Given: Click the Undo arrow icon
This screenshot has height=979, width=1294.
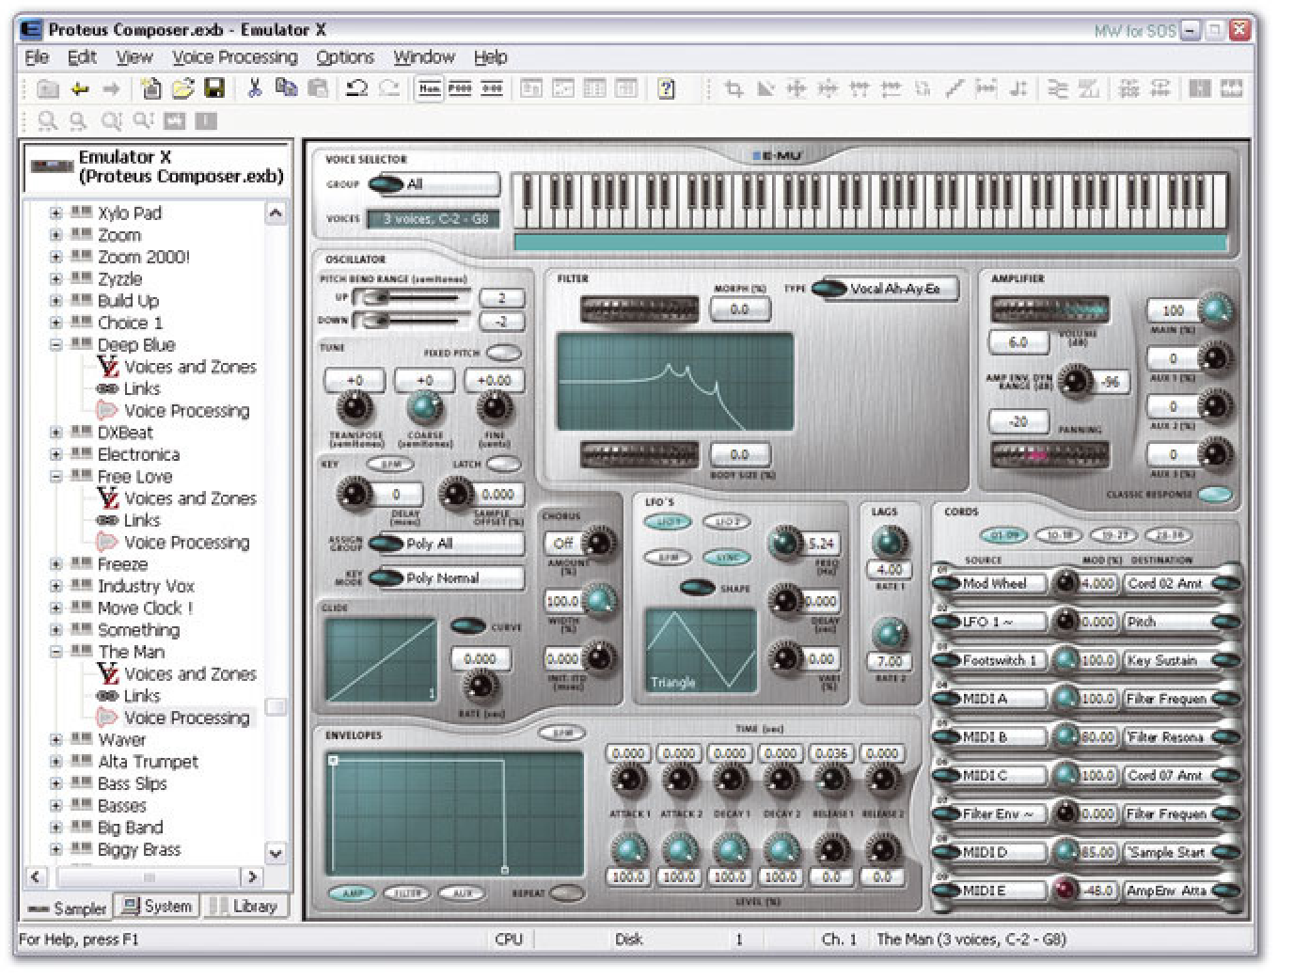Looking at the screenshot, I should coord(356,88).
